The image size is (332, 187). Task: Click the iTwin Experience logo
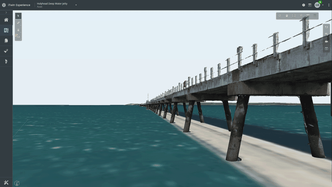coord(4,5)
